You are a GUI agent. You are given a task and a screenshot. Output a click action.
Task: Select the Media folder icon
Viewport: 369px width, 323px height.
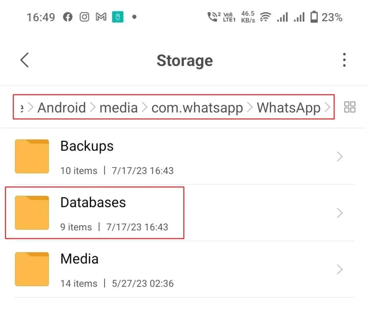tap(32, 269)
